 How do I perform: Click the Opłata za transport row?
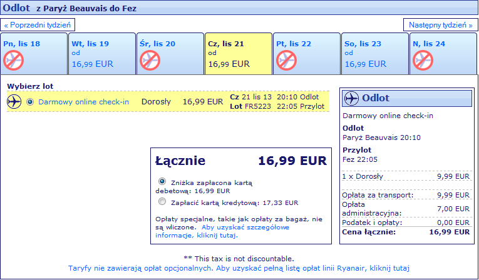click(406, 195)
